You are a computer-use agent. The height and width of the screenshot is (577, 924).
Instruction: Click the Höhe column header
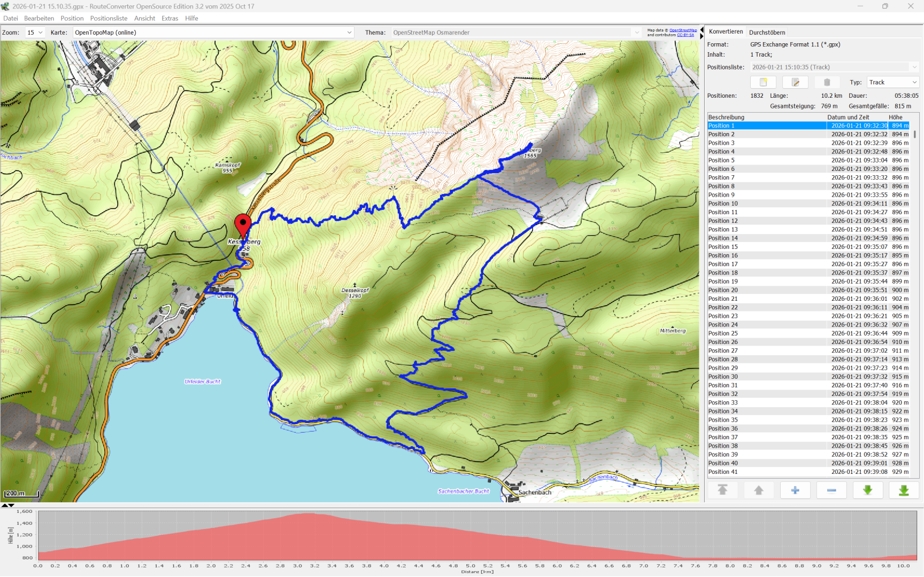tap(896, 117)
